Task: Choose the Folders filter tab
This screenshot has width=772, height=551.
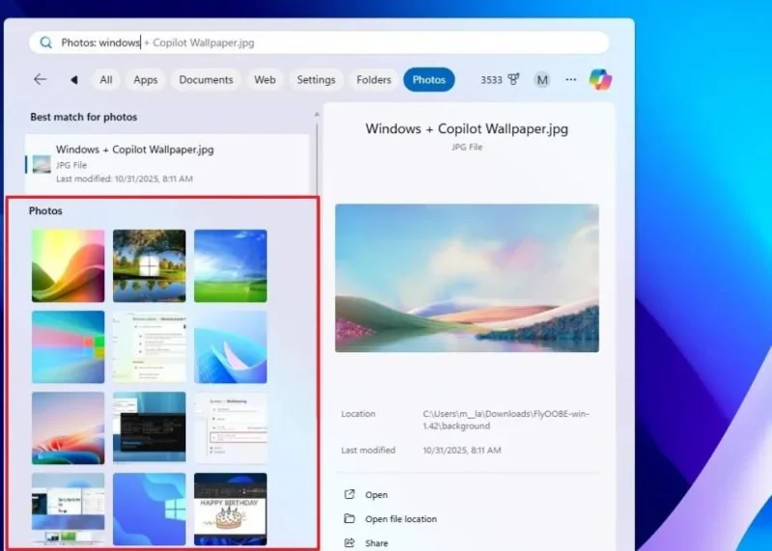Action: click(x=373, y=80)
